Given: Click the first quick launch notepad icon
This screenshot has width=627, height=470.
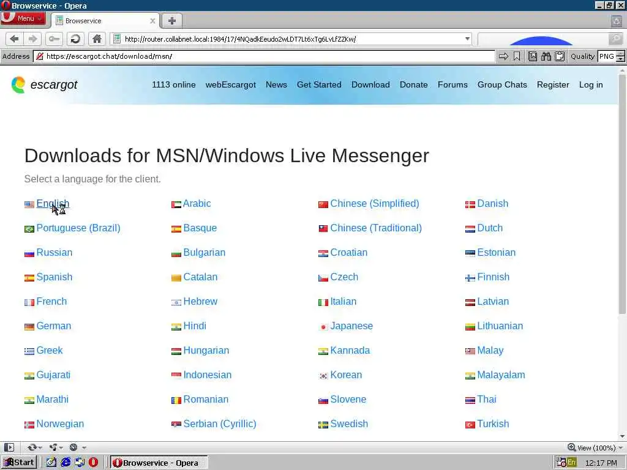Looking at the screenshot, I should [51, 463].
